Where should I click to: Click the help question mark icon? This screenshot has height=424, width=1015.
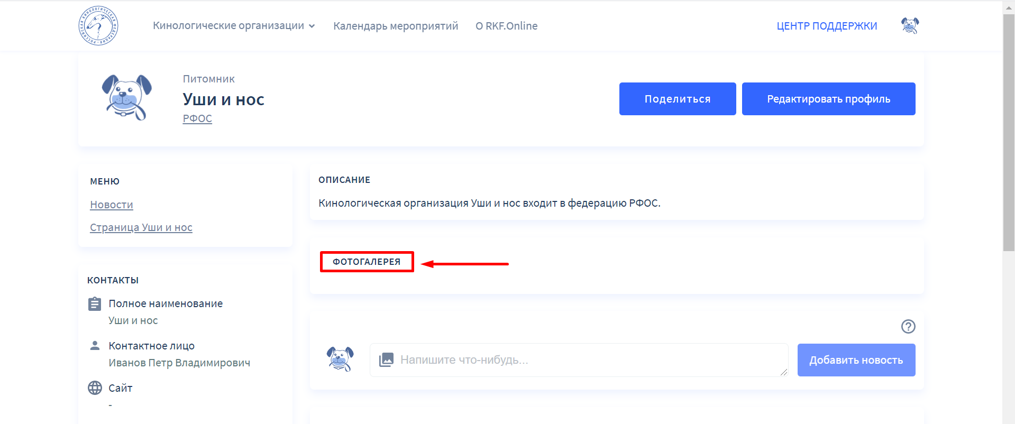pyautogui.click(x=908, y=327)
